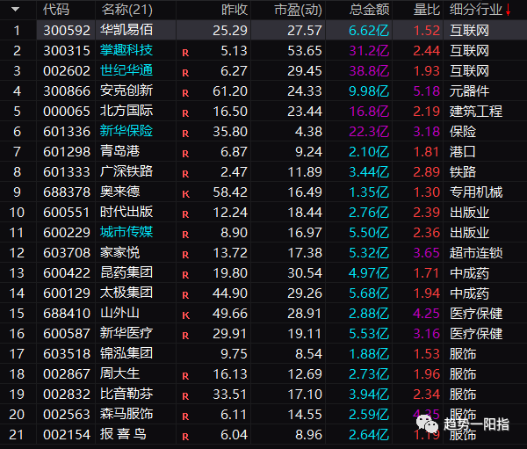This screenshot has height=449, width=527.
Task: Select stock name 世纪华通
Action: [x=126, y=70]
